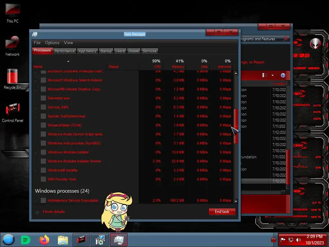This screenshot has height=247, width=329.
Task: Select the Task Manager taskbar button
Action: pyautogui.click(x=119, y=240)
